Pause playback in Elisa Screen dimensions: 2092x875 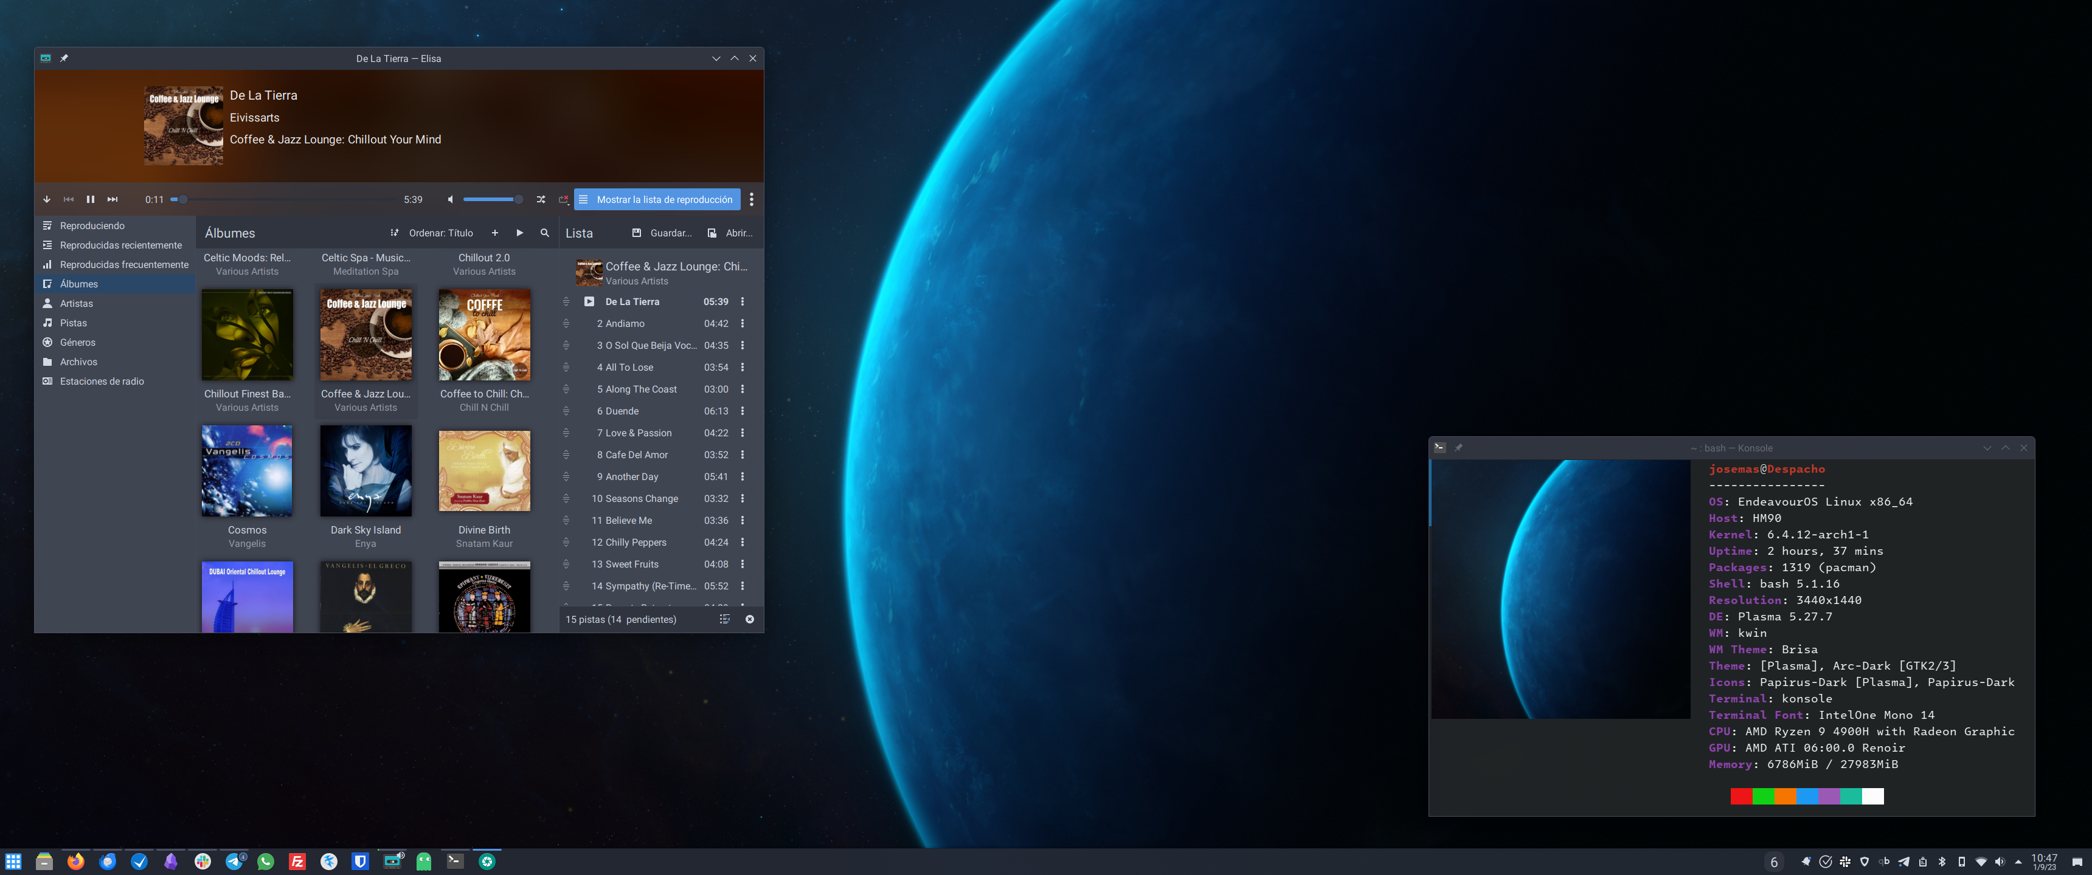tap(90, 199)
